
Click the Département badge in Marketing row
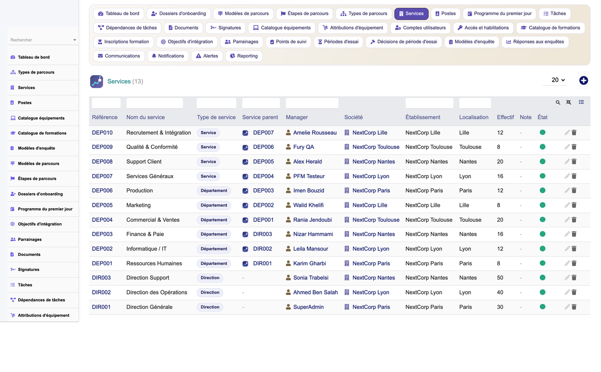coord(214,205)
